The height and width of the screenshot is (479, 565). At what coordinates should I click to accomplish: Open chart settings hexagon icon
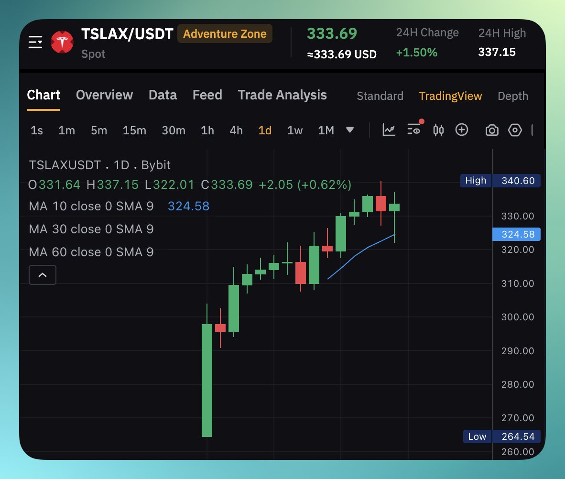coord(515,130)
